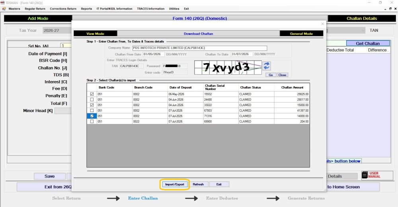Open the Utilities menu

[x=174, y=9]
